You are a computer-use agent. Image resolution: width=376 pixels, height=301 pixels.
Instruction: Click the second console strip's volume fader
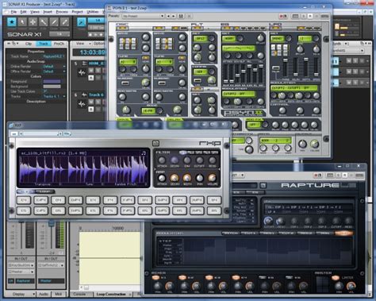coord(52,224)
